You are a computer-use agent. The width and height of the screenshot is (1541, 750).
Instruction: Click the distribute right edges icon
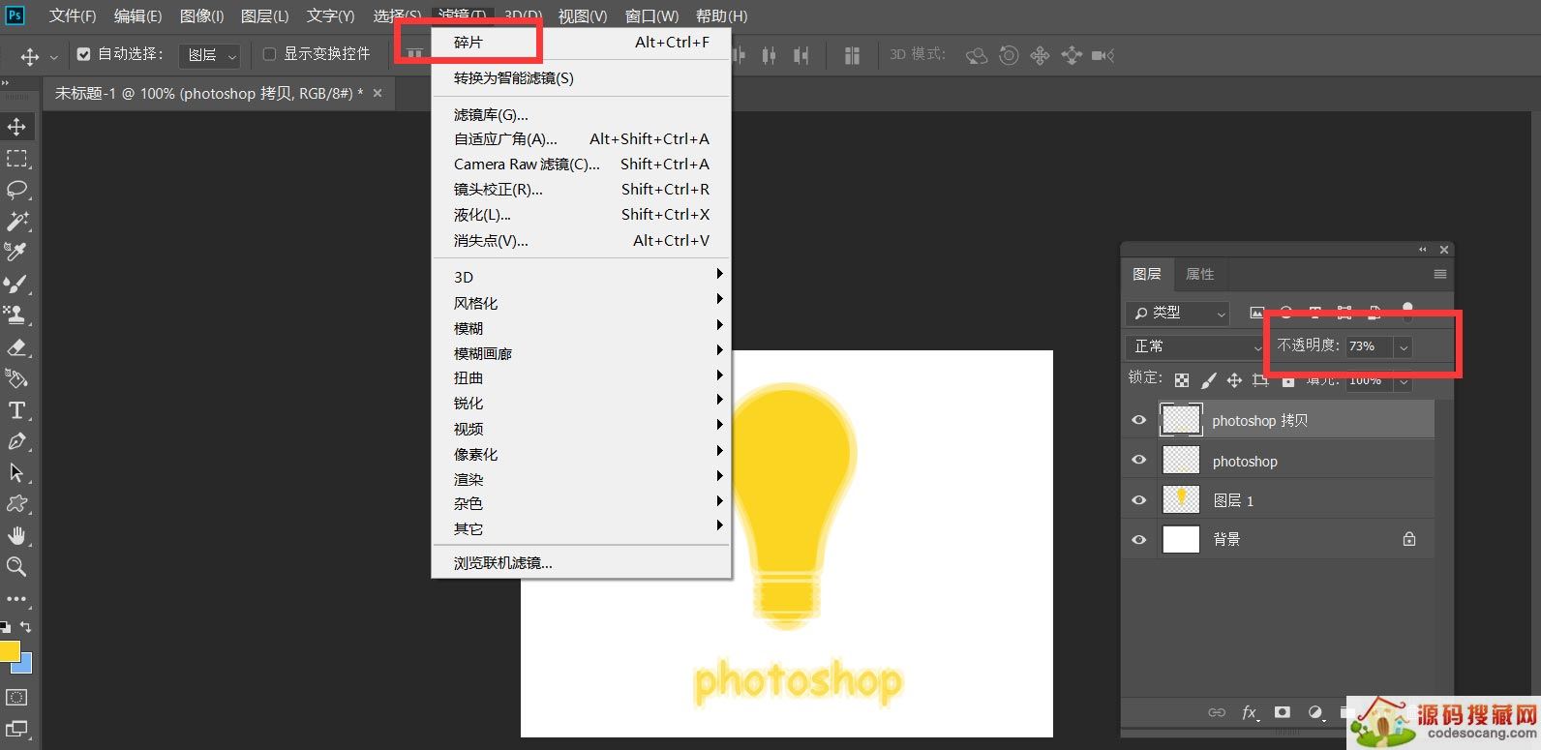[x=801, y=55]
